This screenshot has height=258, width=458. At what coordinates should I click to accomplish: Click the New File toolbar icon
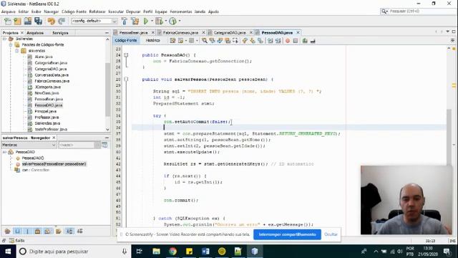pos(8,21)
